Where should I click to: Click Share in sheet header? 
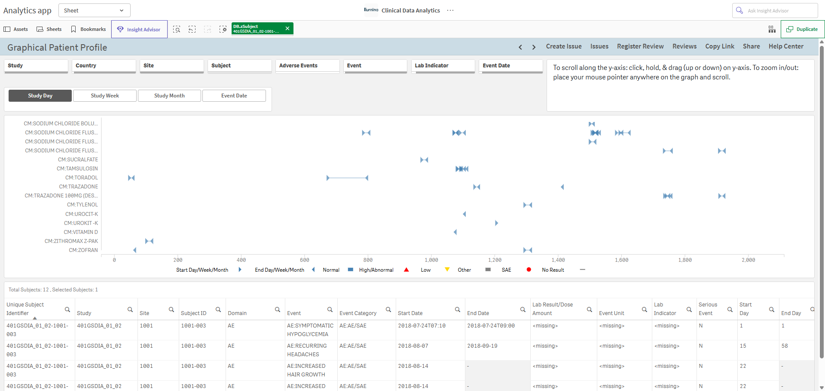(x=752, y=46)
